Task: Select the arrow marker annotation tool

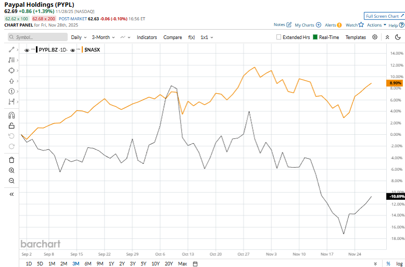Action: coord(11,81)
